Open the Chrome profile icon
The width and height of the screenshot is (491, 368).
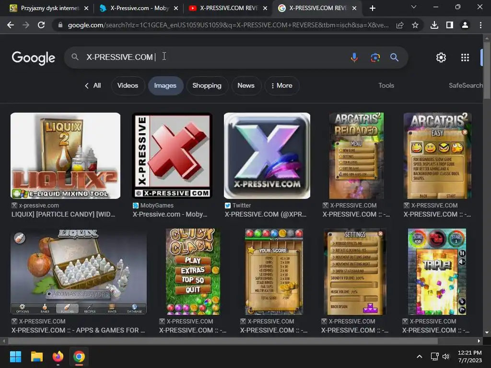[465, 25]
